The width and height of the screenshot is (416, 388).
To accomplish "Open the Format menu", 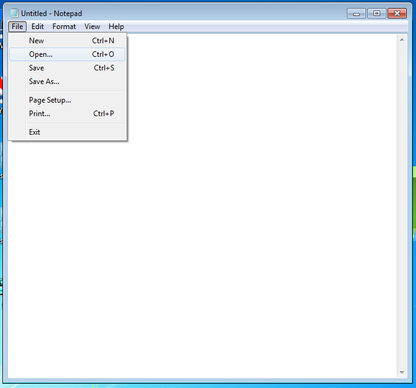I will (x=64, y=27).
